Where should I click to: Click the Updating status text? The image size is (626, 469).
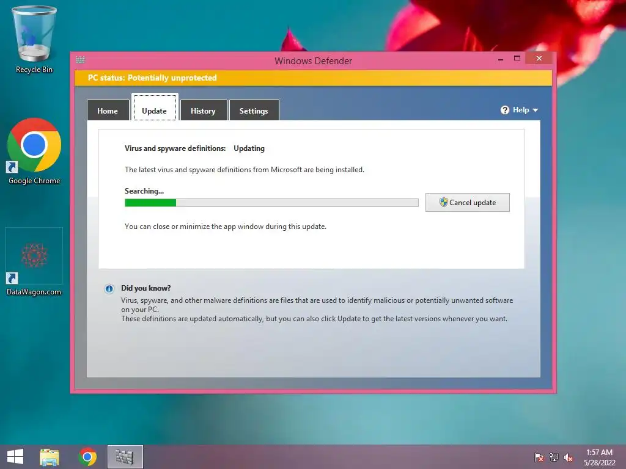[249, 148]
